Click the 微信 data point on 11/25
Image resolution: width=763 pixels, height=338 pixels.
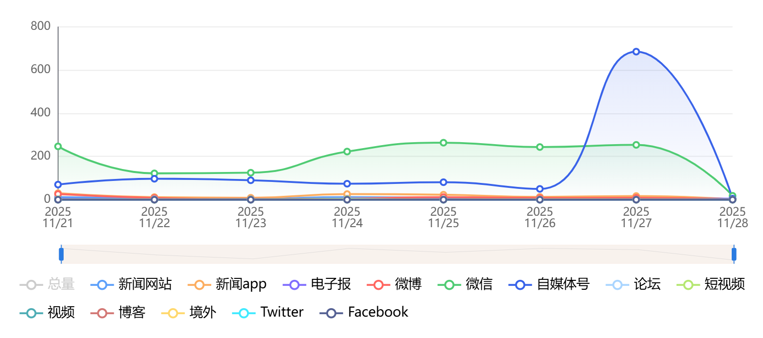(x=443, y=143)
